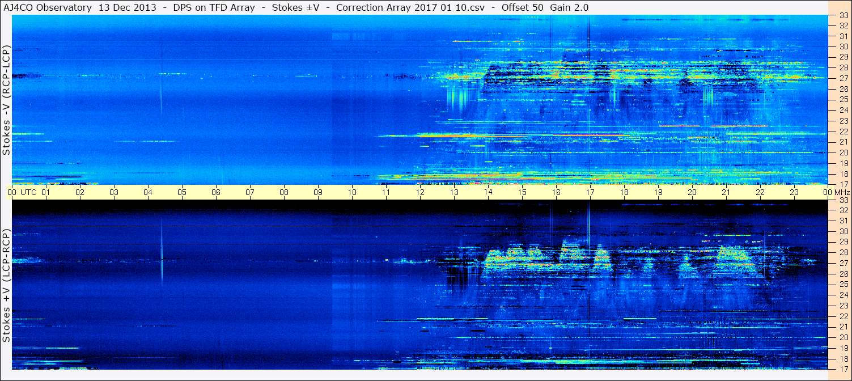The image size is (852, 381).
Task: Click the "00 MHz" end-of-day marker
Action: (836, 192)
